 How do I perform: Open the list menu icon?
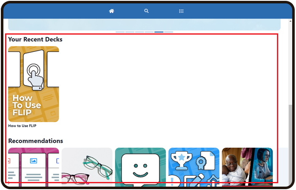point(181,11)
